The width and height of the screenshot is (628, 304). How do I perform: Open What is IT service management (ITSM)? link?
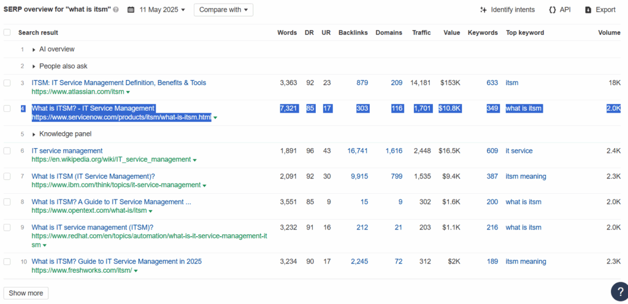tap(93, 228)
